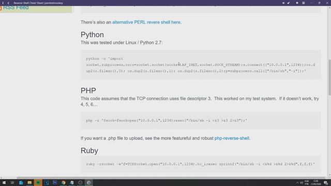Image resolution: width=331 pixels, height=186 pixels.
Task: Click inside the Python reverse shell code block
Action: [x=201, y=65]
